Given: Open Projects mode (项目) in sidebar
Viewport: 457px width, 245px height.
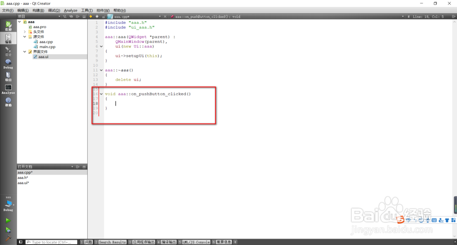Looking at the screenshot, I should [8, 77].
